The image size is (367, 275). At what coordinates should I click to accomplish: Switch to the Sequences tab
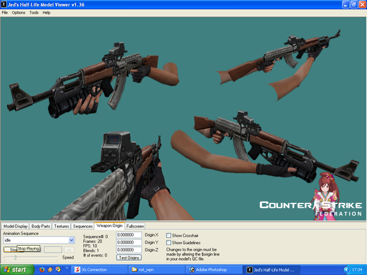(83, 226)
